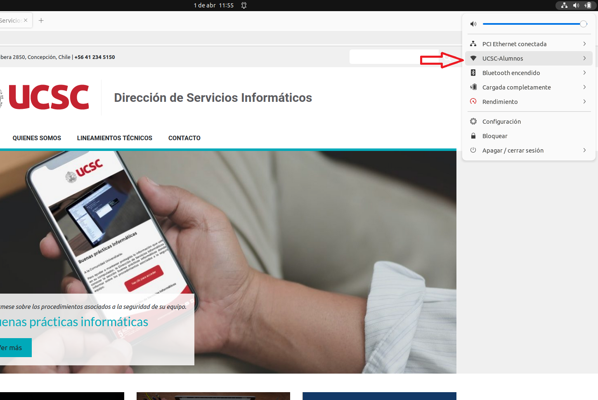Expand the UCSC-Alumnos Wi-Fi submenu arrow
598x400 pixels.
[584, 58]
